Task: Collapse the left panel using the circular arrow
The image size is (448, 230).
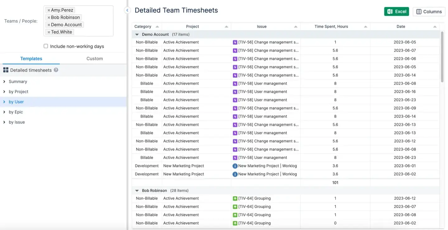Action: 127,10
